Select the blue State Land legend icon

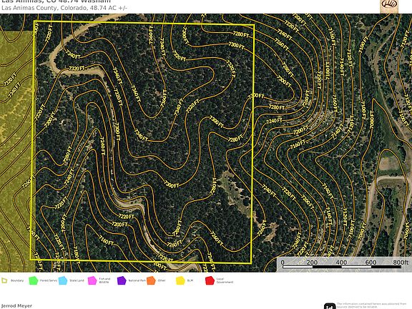pyautogui.click(x=63, y=280)
